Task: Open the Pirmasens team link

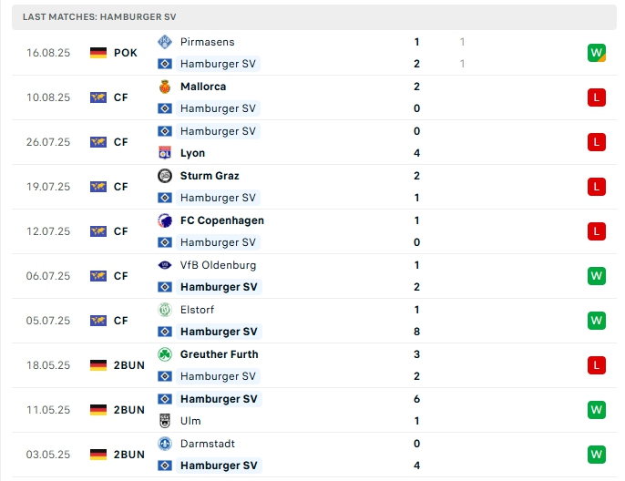Action: [x=207, y=42]
